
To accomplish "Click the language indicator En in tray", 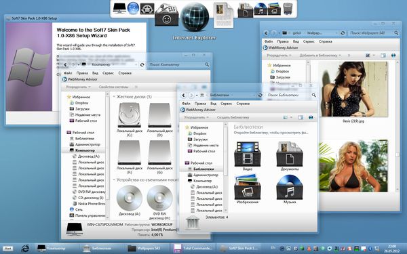I will coord(273,248).
